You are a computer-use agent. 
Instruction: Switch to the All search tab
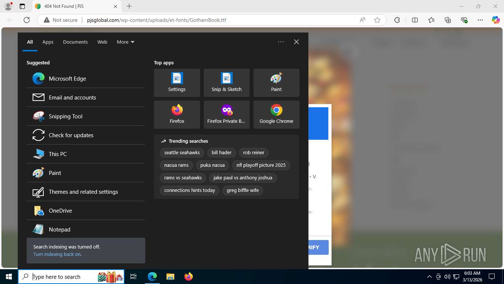30,42
